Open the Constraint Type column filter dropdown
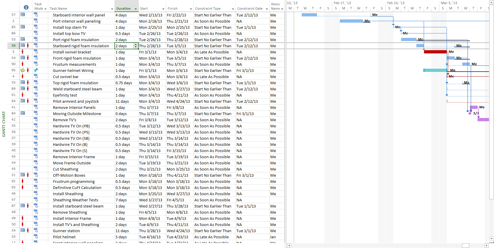This screenshot has height=248, width=494. pyautogui.click(x=233, y=9)
